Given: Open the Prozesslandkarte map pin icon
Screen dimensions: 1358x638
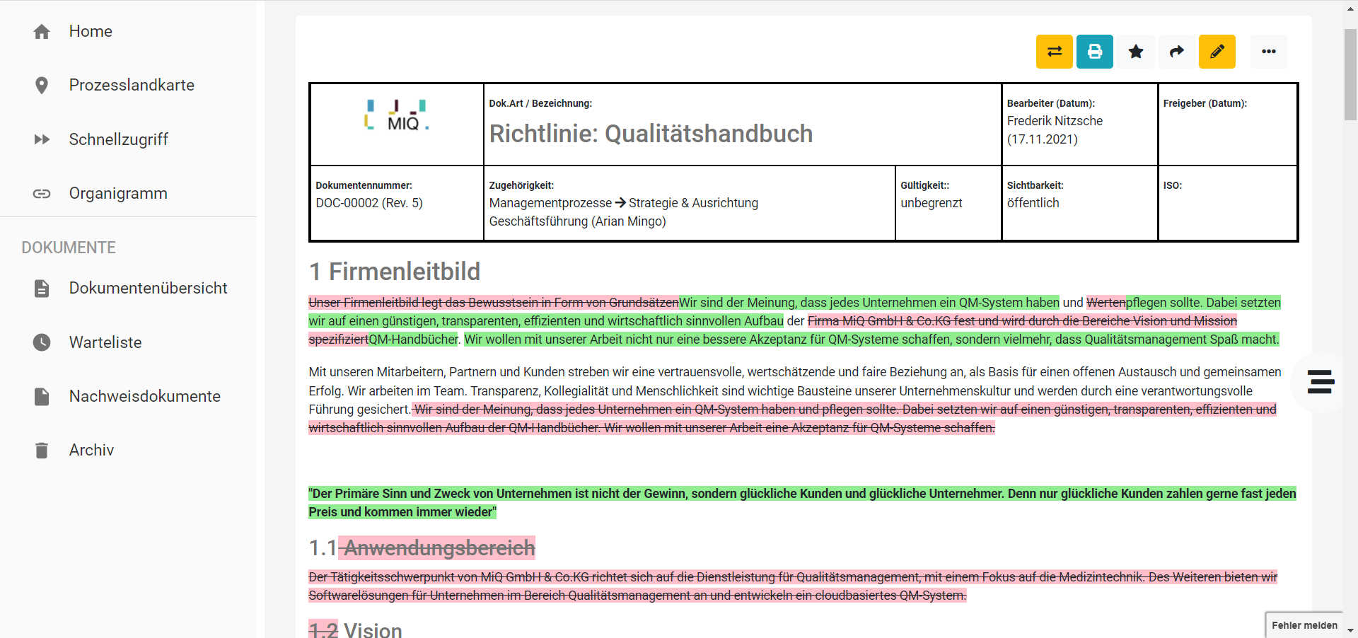Looking at the screenshot, I should pos(42,85).
